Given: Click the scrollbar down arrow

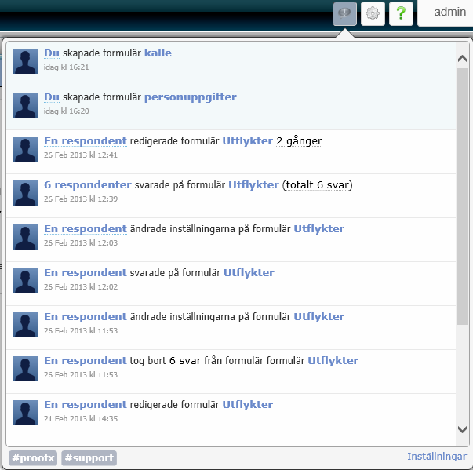Looking at the screenshot, I should pos(462,429).
